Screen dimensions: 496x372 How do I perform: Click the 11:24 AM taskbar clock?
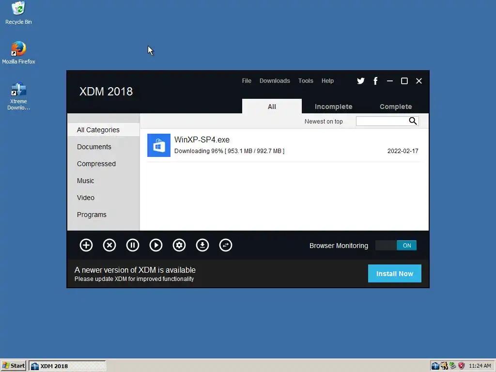coord(480,366)
